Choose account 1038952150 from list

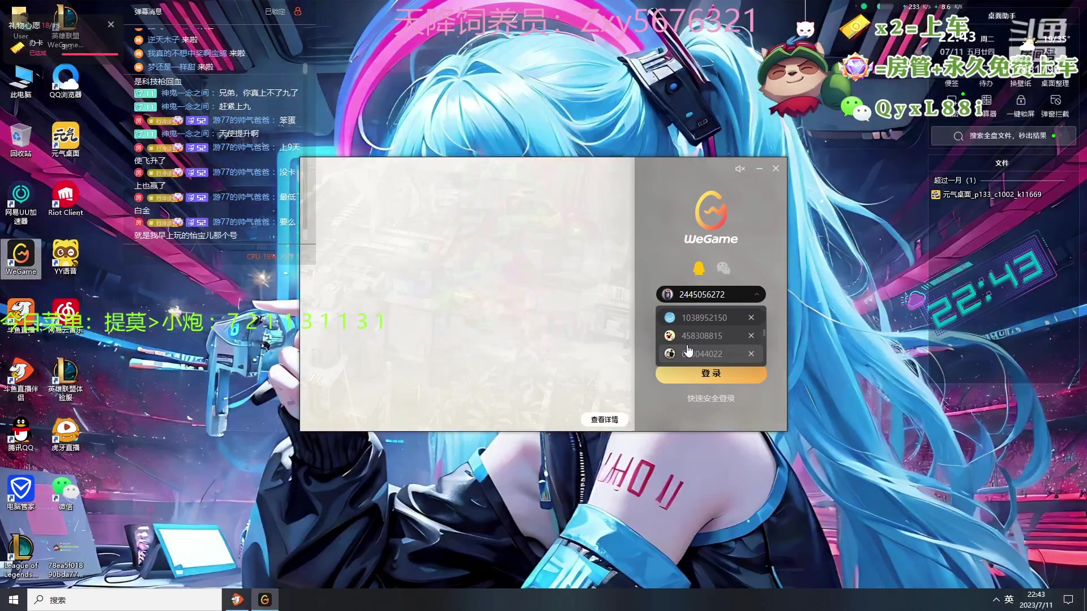click(704, 318)
